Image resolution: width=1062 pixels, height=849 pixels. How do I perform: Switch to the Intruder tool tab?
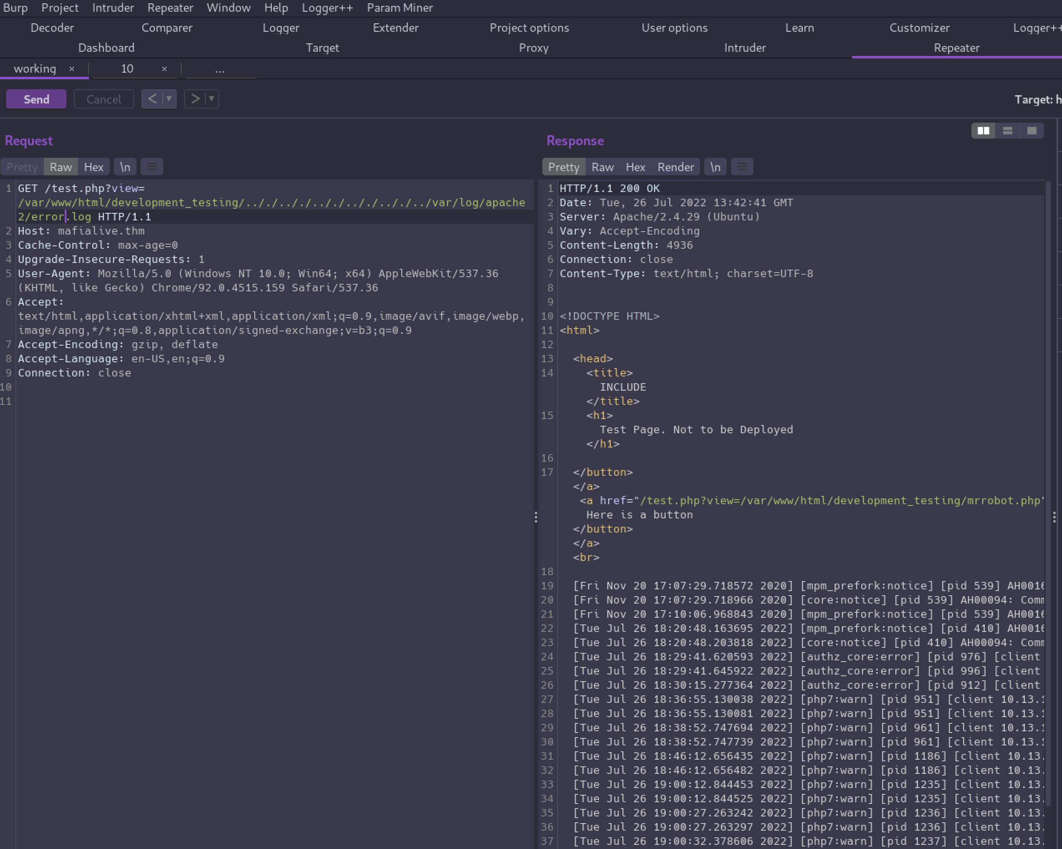coord(745,48)
